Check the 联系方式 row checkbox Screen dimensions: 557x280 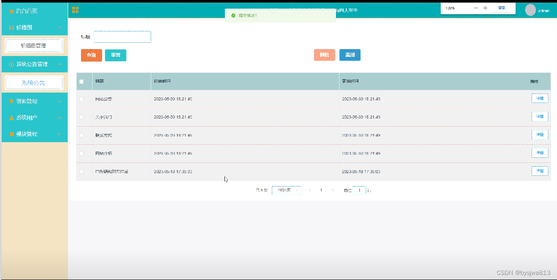[81, 135]
